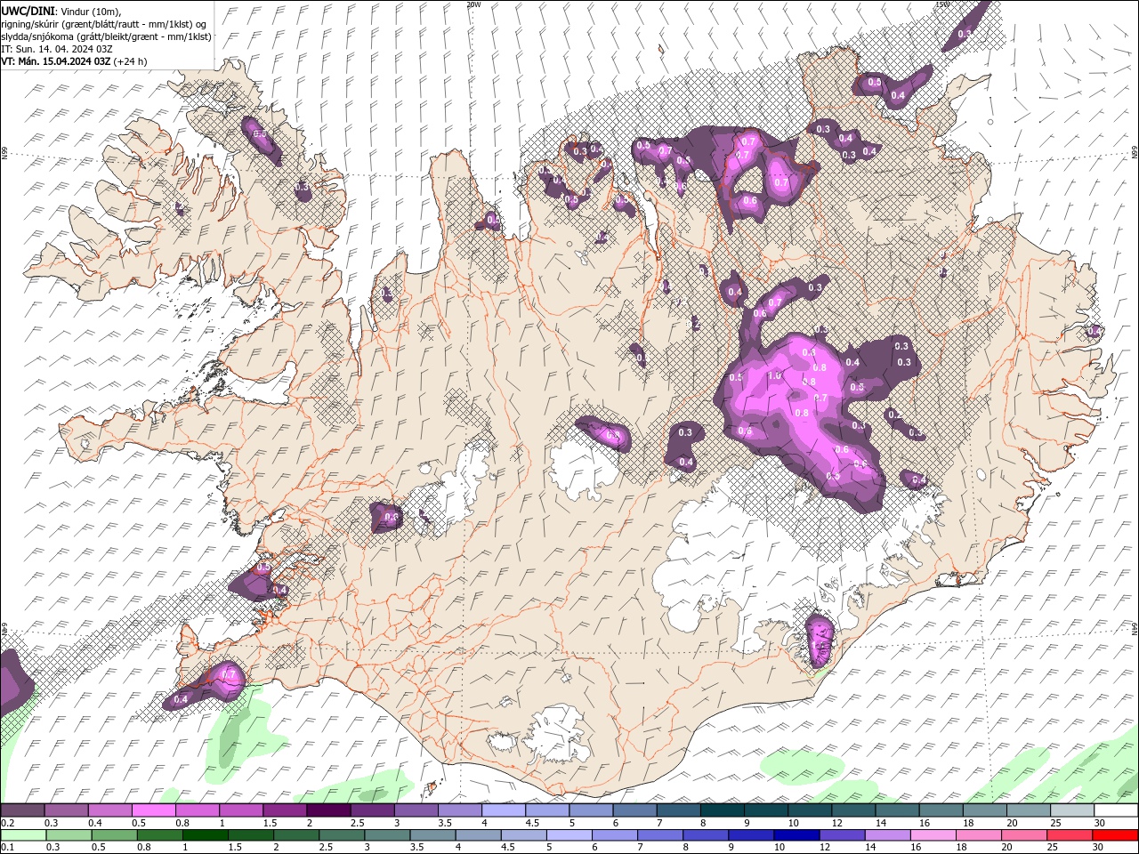
Task: Pick the palest green swatch starting the rain legend
Action: [x=23, y=835]
